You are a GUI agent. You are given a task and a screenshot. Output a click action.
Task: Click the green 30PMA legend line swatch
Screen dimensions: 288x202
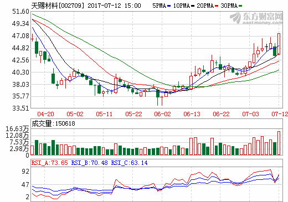(240, 6)
